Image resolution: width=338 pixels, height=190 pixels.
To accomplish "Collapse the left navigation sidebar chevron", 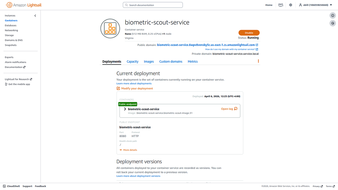I will point(35,16).
